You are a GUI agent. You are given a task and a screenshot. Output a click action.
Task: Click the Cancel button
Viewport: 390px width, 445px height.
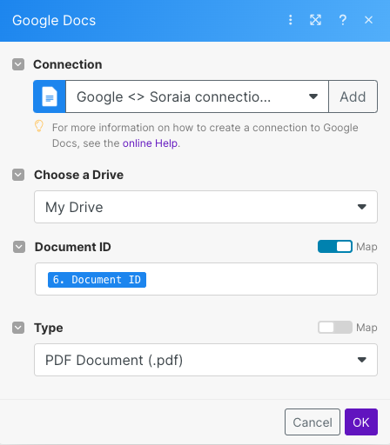313,422
